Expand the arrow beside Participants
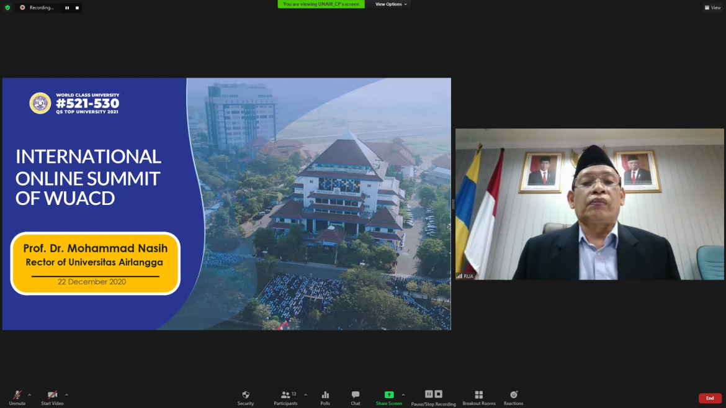Screen dimensions: 726x408 coord(305,395)
